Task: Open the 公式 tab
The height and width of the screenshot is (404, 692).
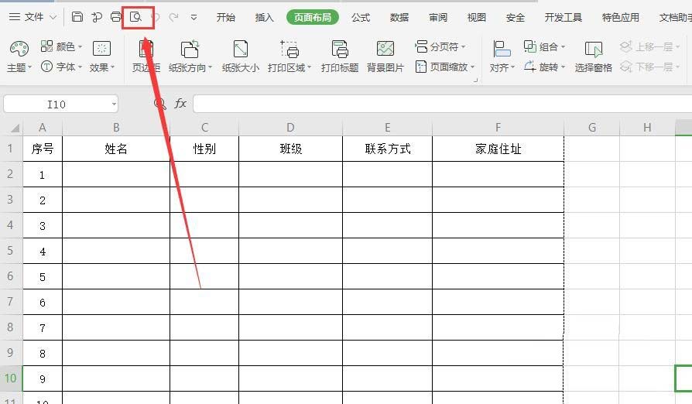Action: tap(361, 17)
